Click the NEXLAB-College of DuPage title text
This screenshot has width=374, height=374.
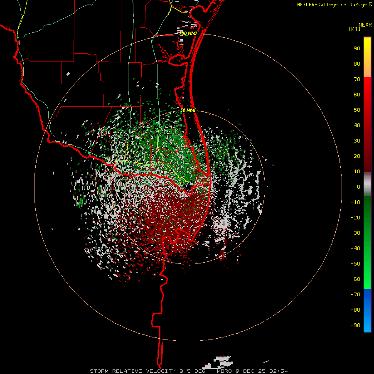[x=332, y=5]
